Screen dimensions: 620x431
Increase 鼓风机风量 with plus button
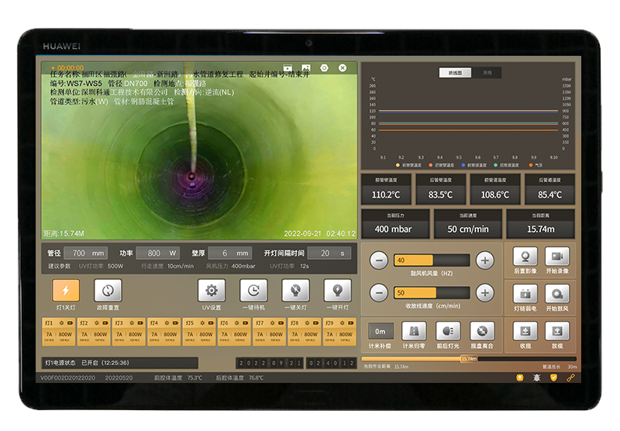pos(485,260)
